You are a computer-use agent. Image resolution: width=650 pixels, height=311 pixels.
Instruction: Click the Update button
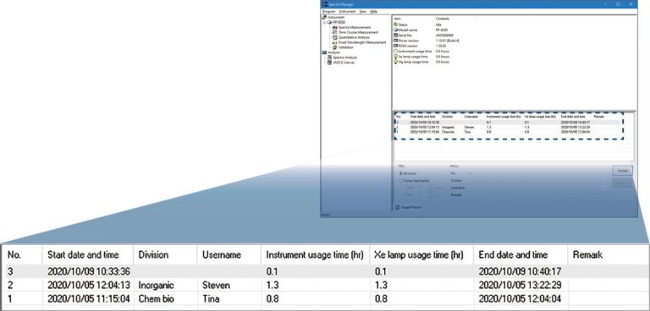623,171
